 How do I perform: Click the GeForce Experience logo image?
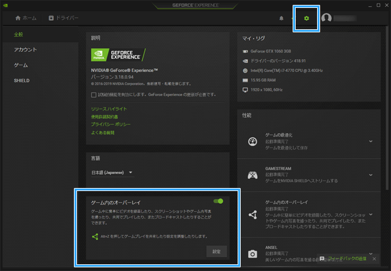[x=118, y=55]
